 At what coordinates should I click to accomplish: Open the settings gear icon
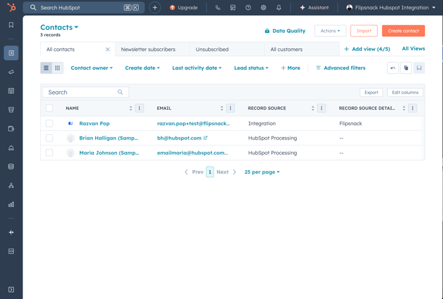point(263,8)
